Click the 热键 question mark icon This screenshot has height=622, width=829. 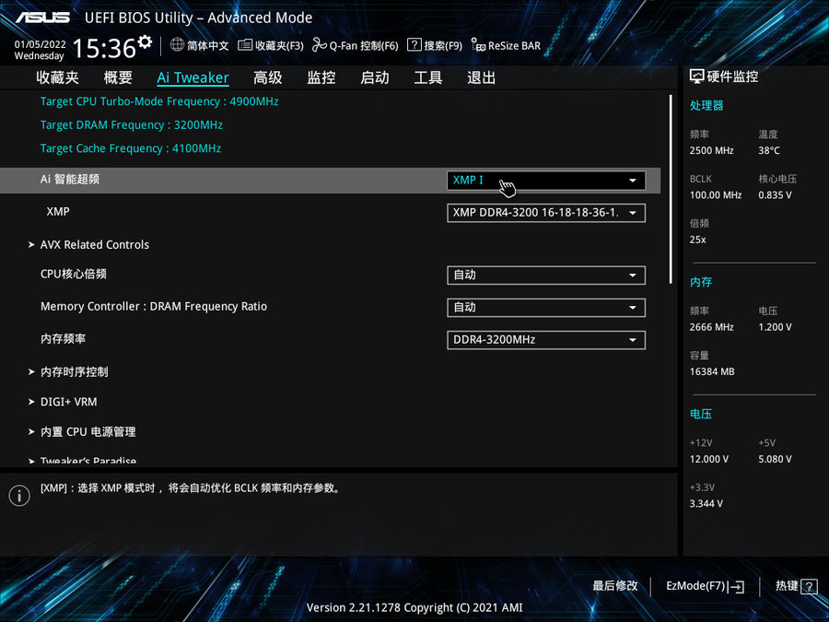tap(809, 586)
